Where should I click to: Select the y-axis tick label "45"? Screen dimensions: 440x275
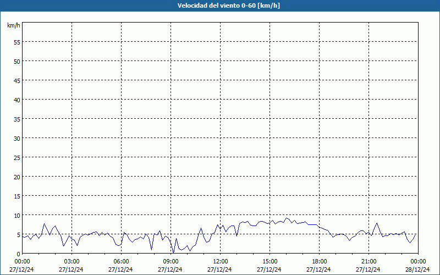[x=17, y=80]
